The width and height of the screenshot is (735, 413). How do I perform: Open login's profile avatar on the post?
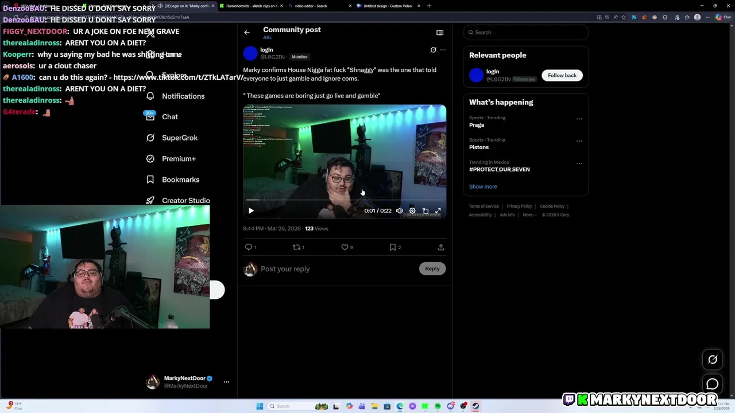(x=250, y=53)
